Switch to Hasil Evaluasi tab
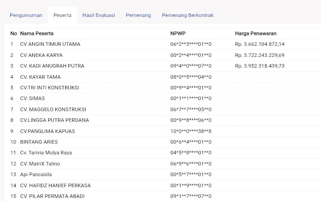Screen dimensions: 321x201 [x=99, y=15]
